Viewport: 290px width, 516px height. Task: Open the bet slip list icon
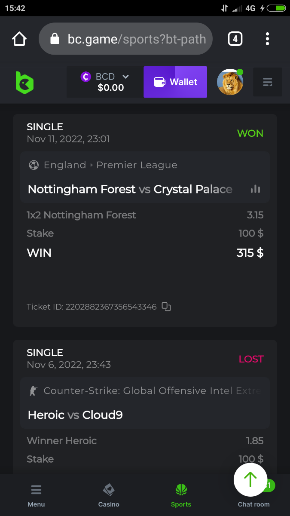pos(267,82)
